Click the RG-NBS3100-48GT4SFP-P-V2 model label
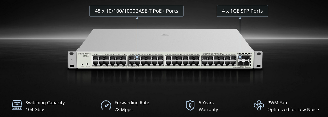This screenshot has height=117, width=328. pyautogui.click(x=212, y=53)
